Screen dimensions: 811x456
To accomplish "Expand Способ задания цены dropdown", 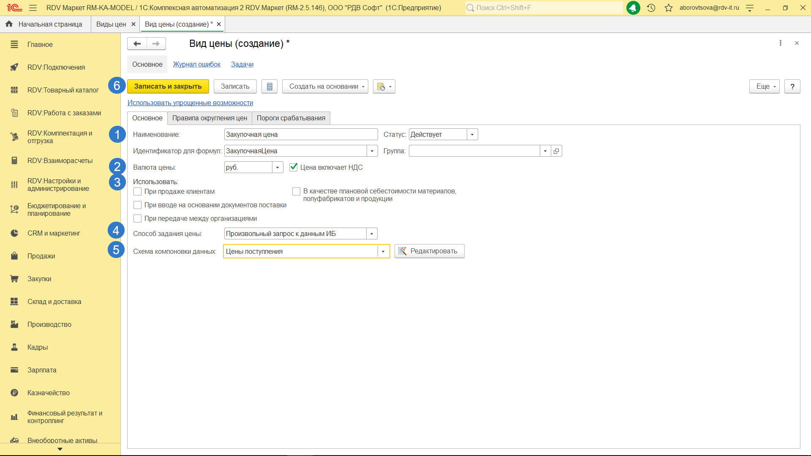I will click(x=372, y=234).
